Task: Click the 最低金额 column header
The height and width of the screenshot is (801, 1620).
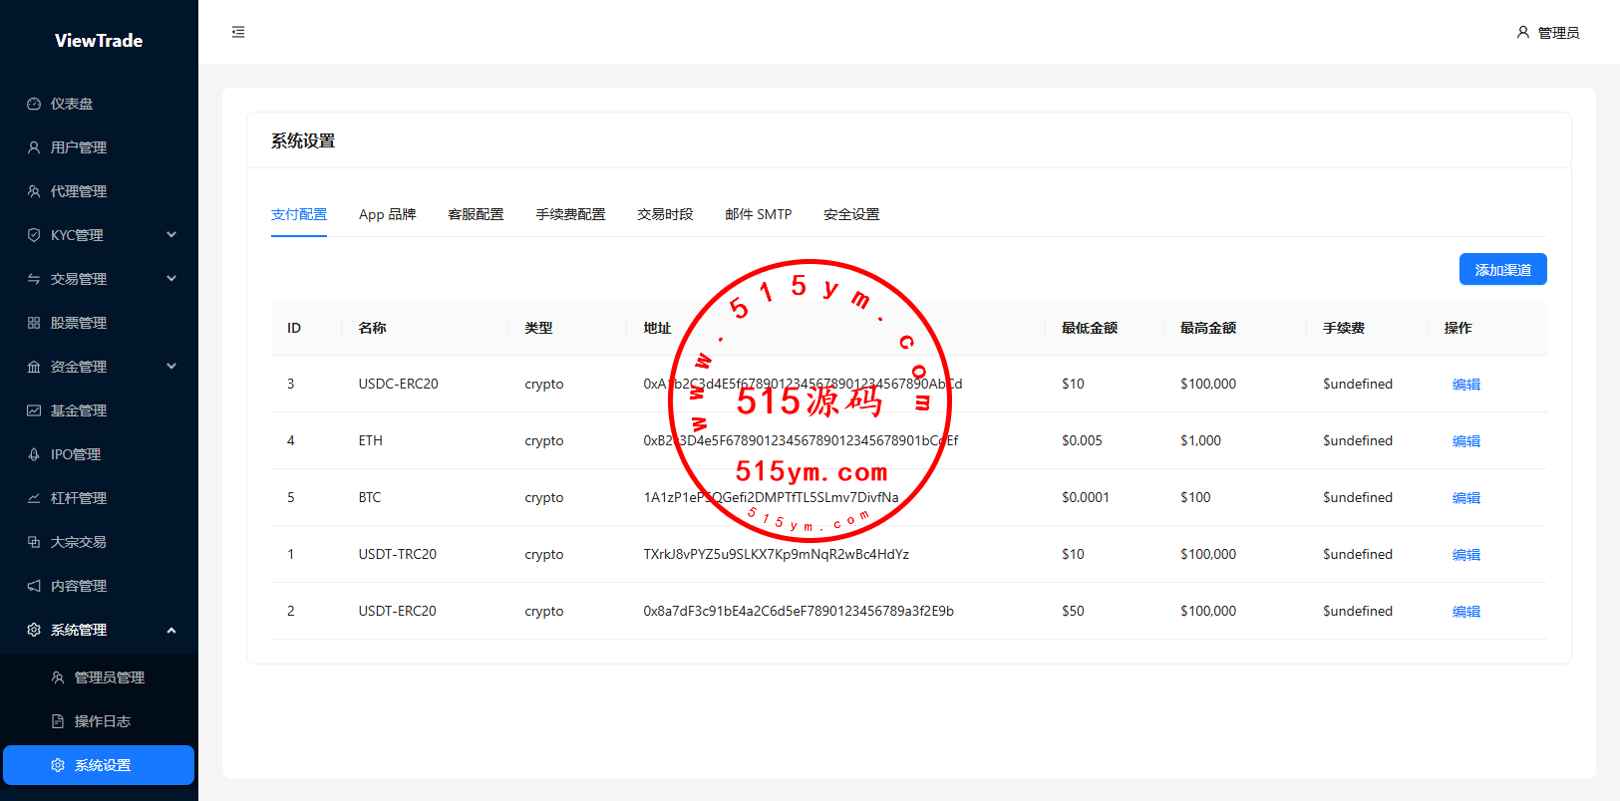Action: (x=1090, y=328)
